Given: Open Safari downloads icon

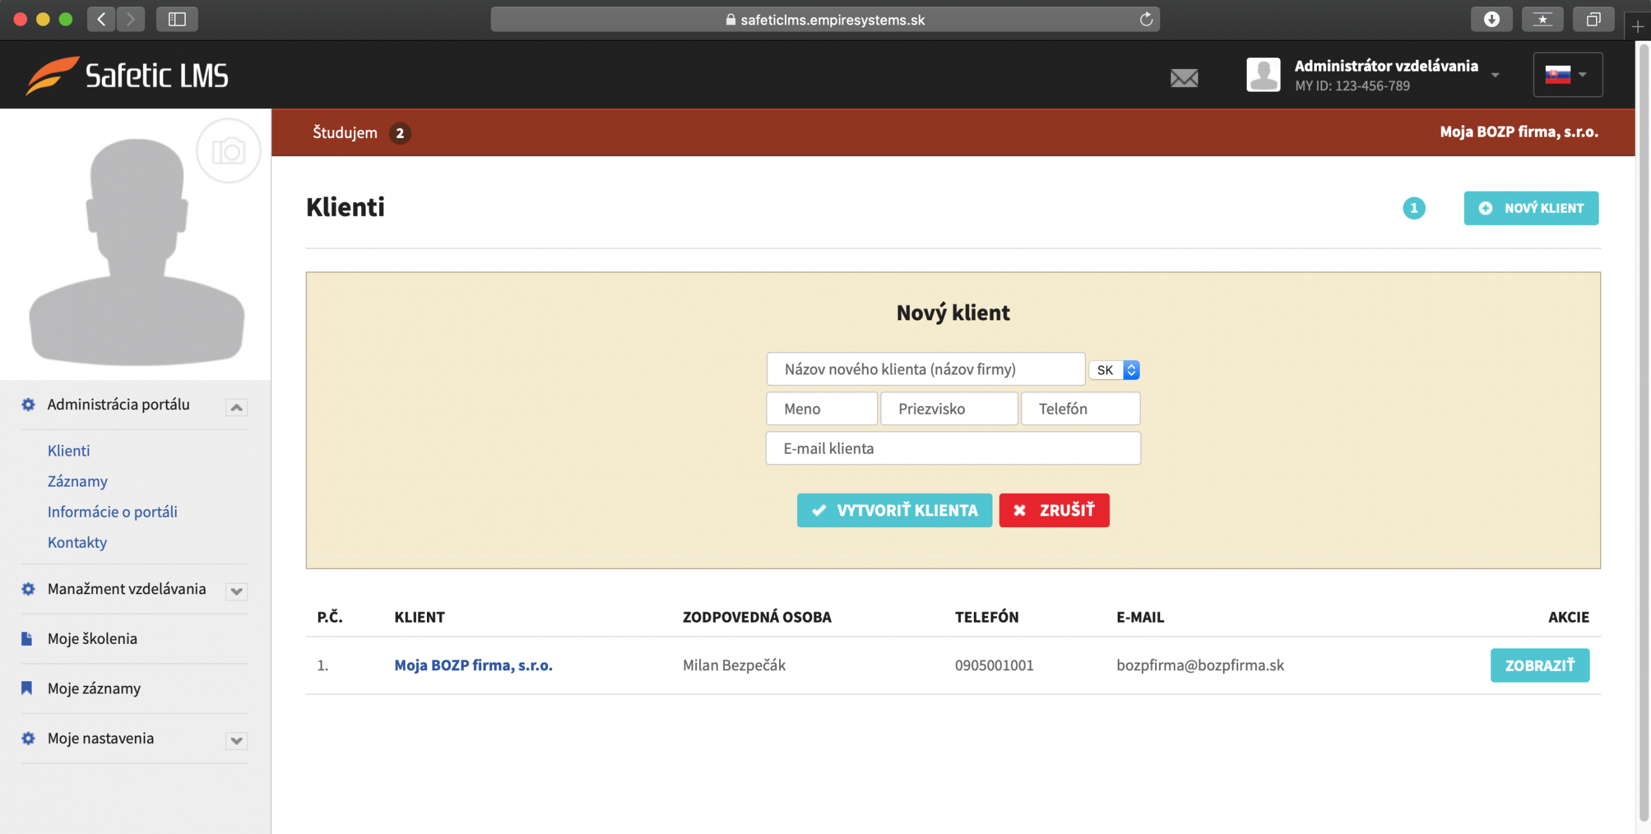Looking at the screenshot, I should [x=1491, y=19].
